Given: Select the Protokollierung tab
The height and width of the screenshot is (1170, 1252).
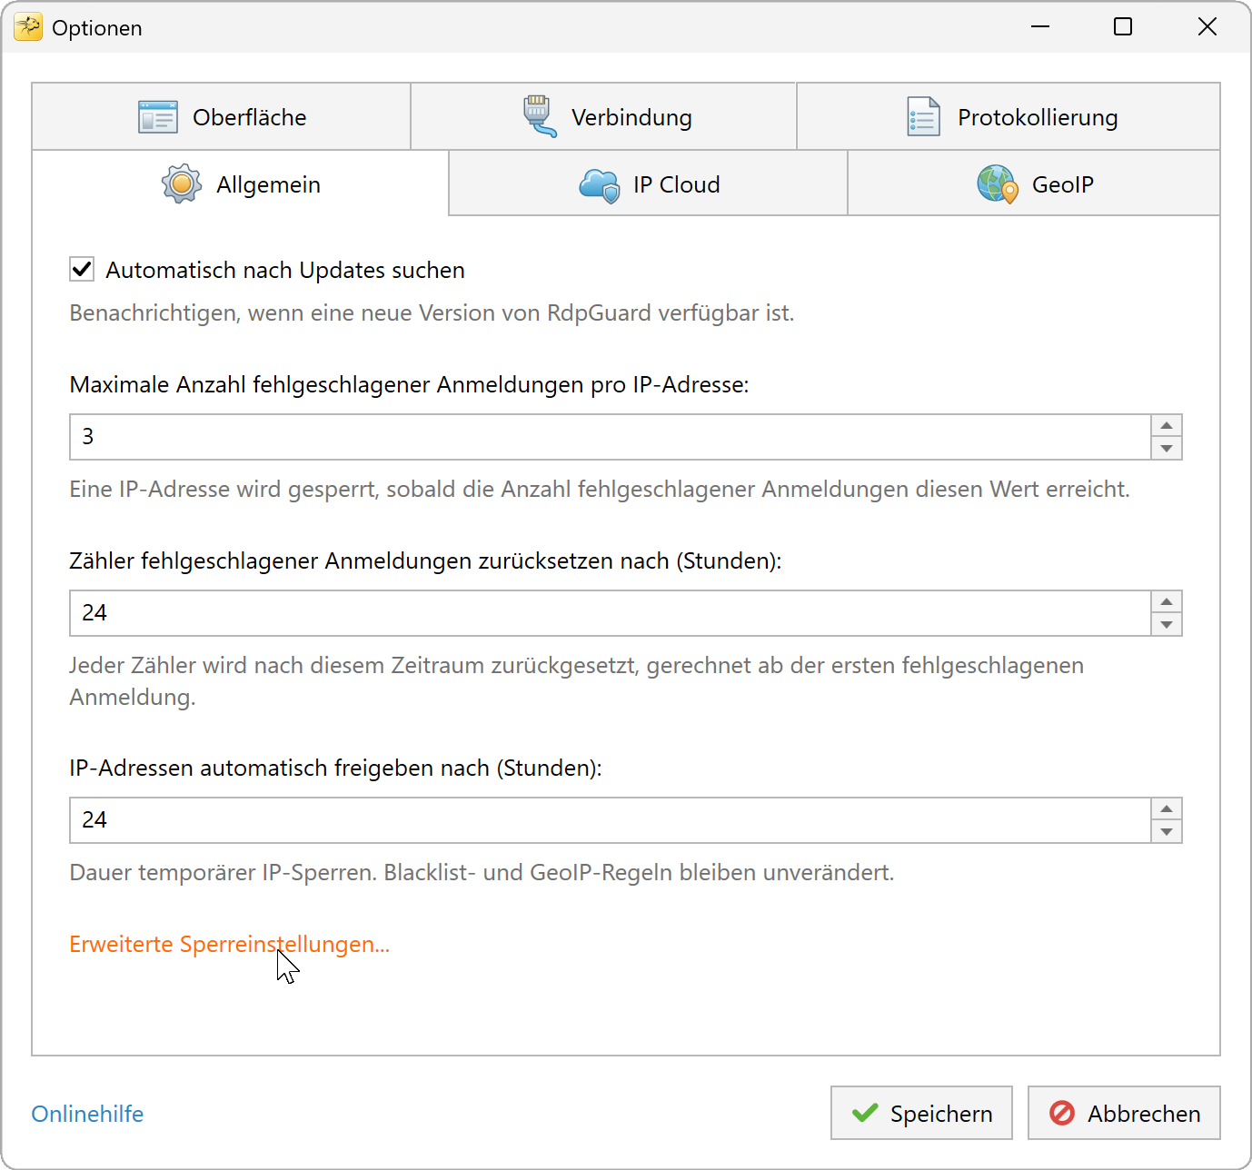Looking at the screenshot, I should [x=1009, y=117].
